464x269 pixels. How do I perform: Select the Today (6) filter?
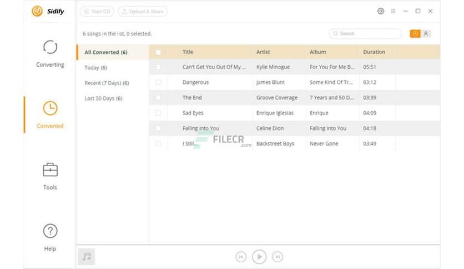pos(95,68)
